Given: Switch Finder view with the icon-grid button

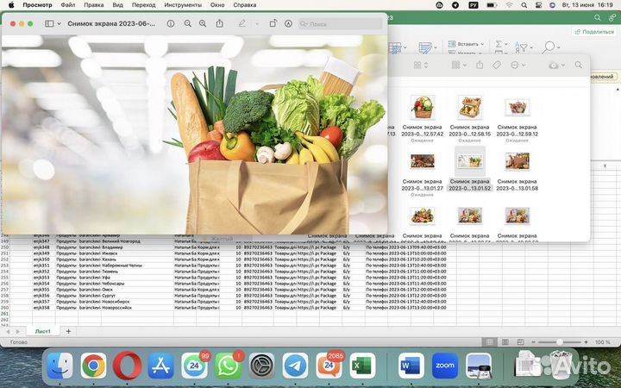Looking at the screenshot, I should point(421,65).
